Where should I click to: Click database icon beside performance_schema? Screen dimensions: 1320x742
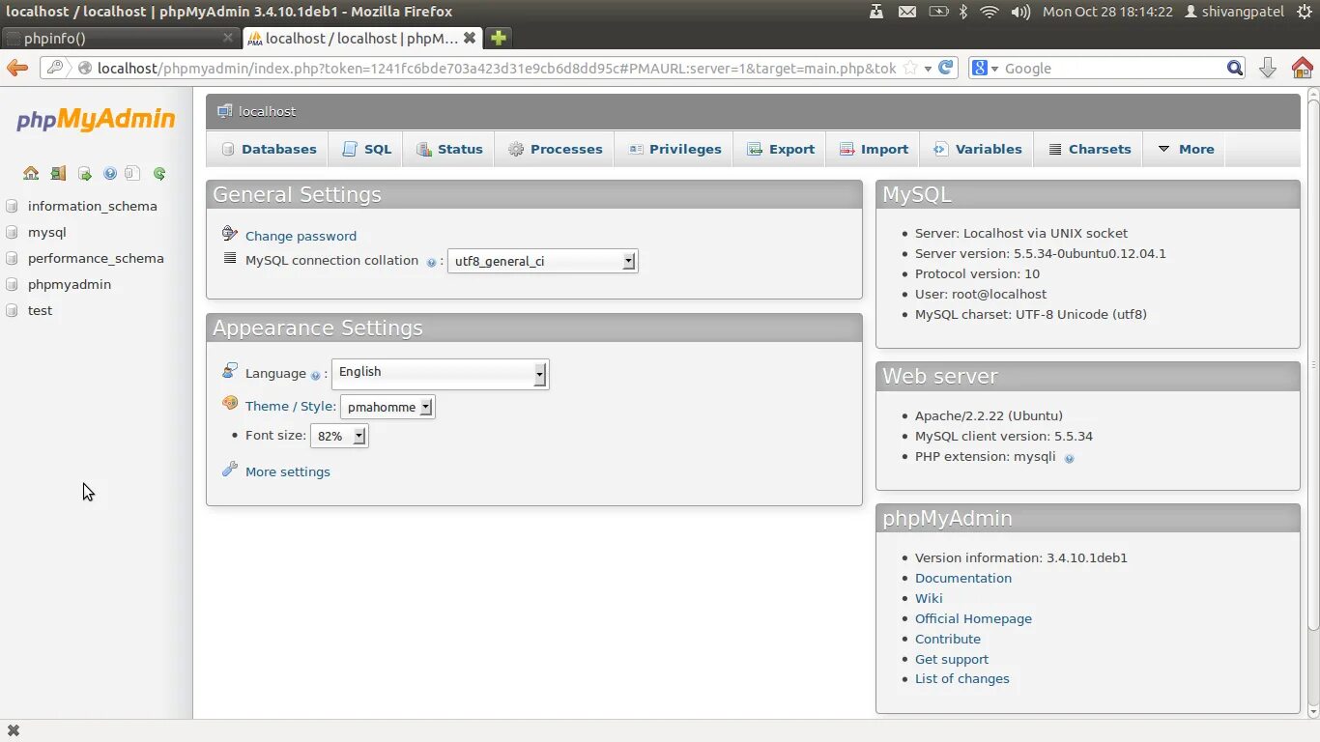pos(12,258)
